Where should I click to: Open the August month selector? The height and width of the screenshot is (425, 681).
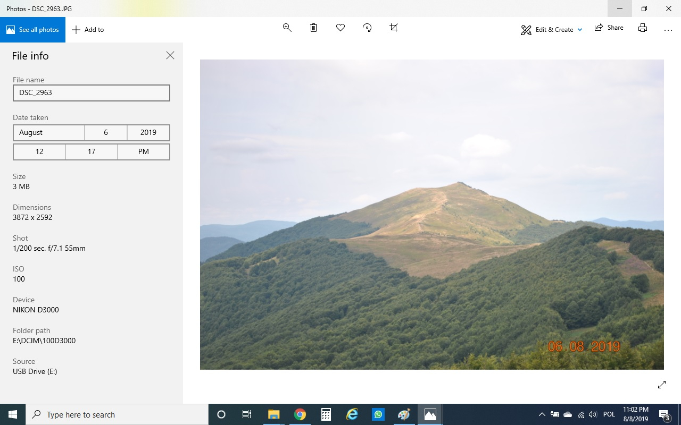click(x=49, y=133)
